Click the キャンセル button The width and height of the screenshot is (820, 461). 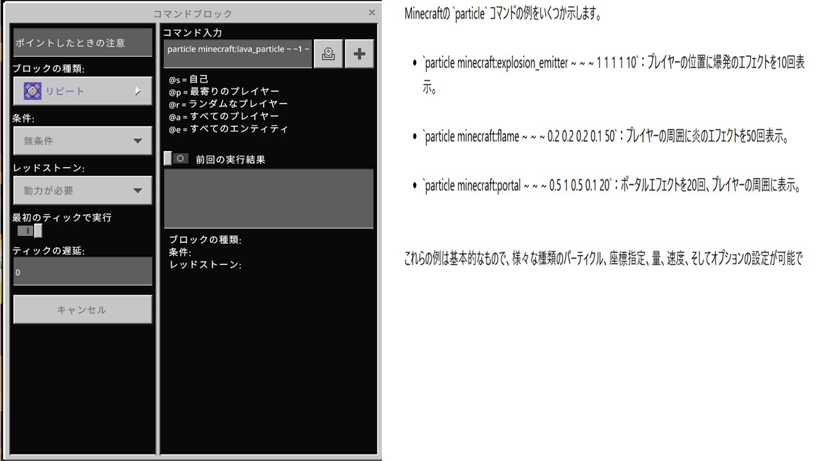[82, 310]
